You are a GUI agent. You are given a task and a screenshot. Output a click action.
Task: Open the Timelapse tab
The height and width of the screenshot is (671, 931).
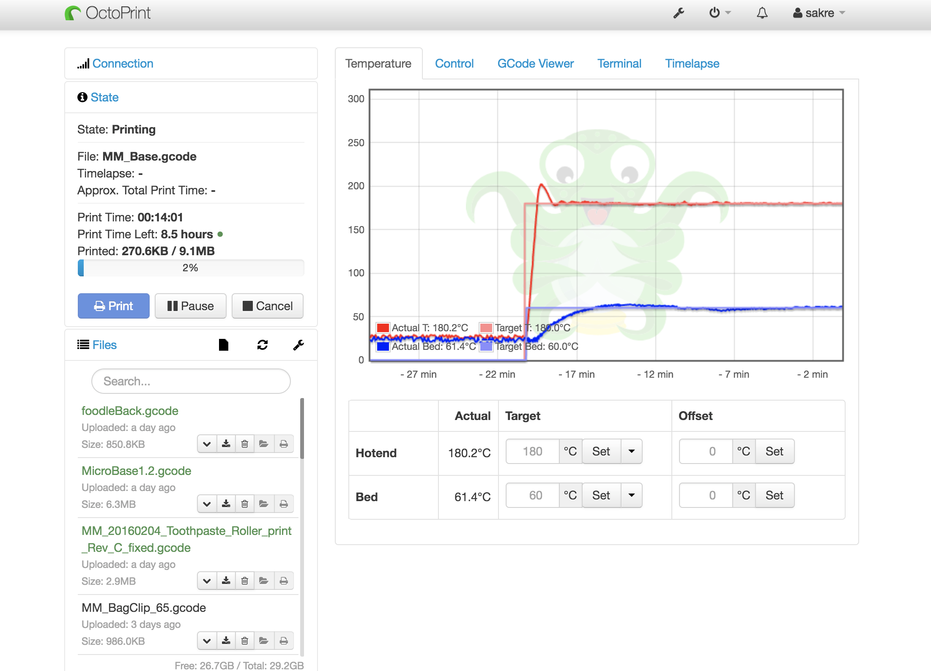[x=692, y=63]
